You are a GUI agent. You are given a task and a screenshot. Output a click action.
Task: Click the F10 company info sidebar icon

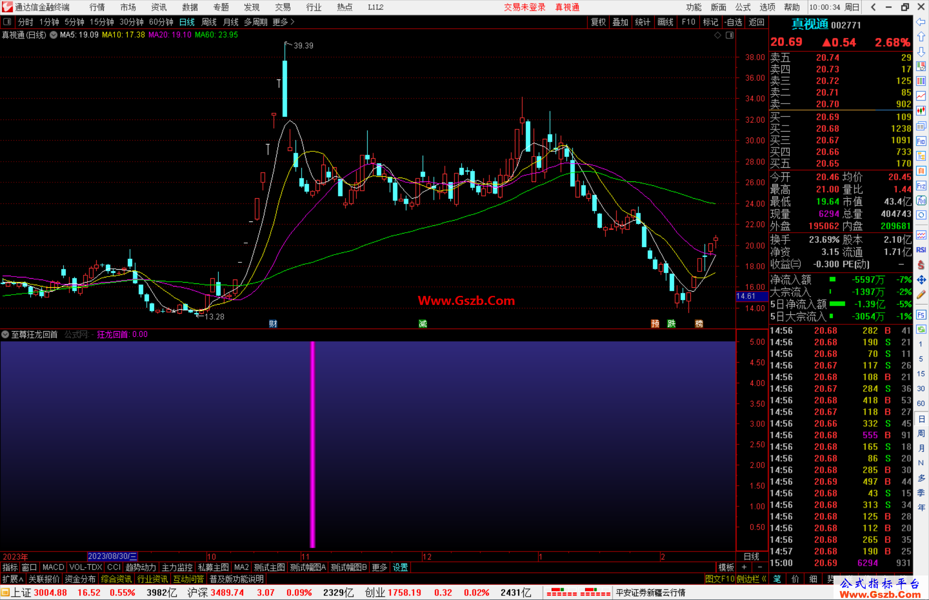tap(921, 141)
